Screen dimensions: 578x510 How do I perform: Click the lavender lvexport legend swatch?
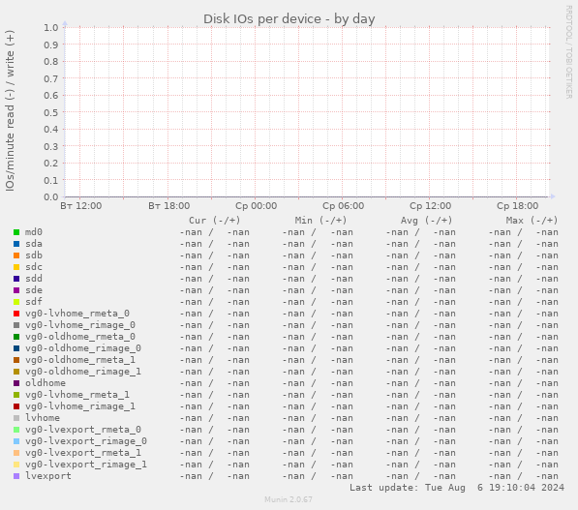pyautogui.click(x=16, y=476)
